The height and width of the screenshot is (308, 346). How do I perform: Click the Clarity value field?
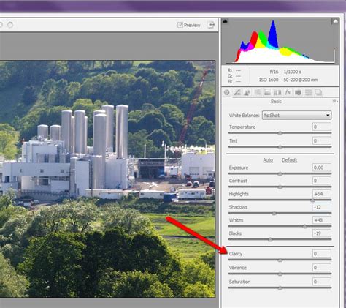click(x=322, y=254)
